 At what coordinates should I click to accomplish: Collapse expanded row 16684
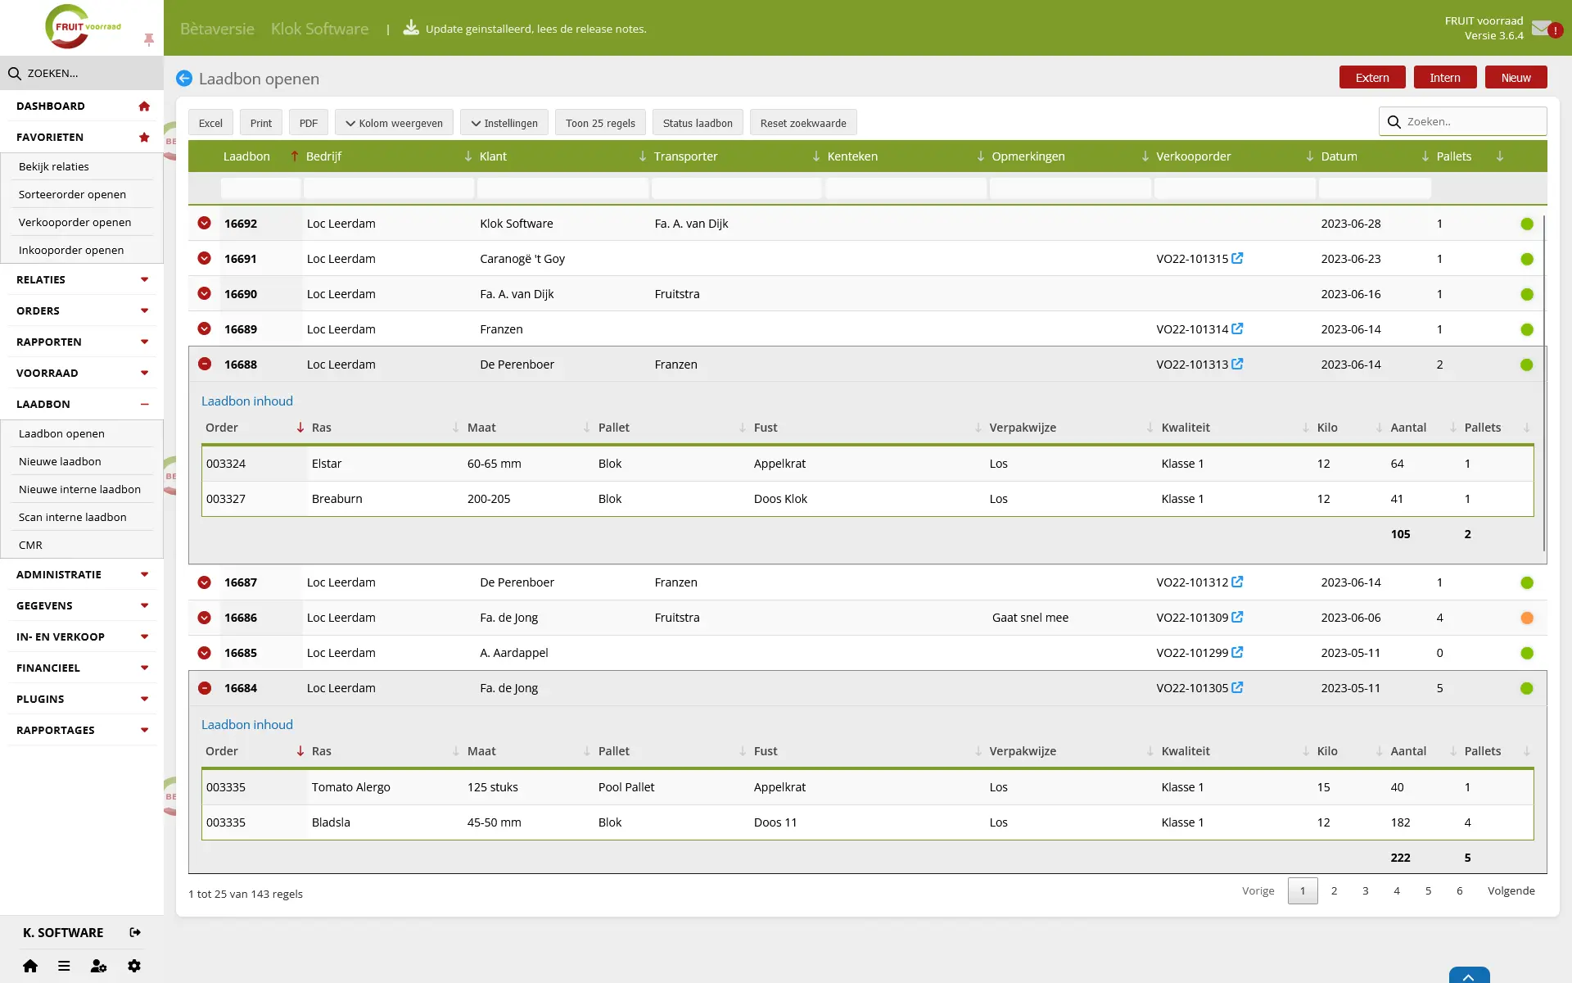[x=205, y=687]
